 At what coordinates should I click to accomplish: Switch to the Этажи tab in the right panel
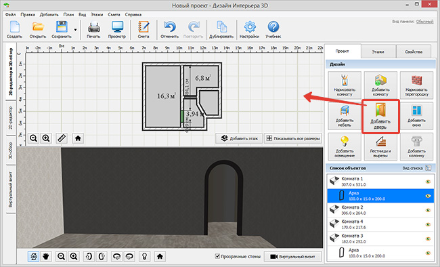(x=378, y=52)
